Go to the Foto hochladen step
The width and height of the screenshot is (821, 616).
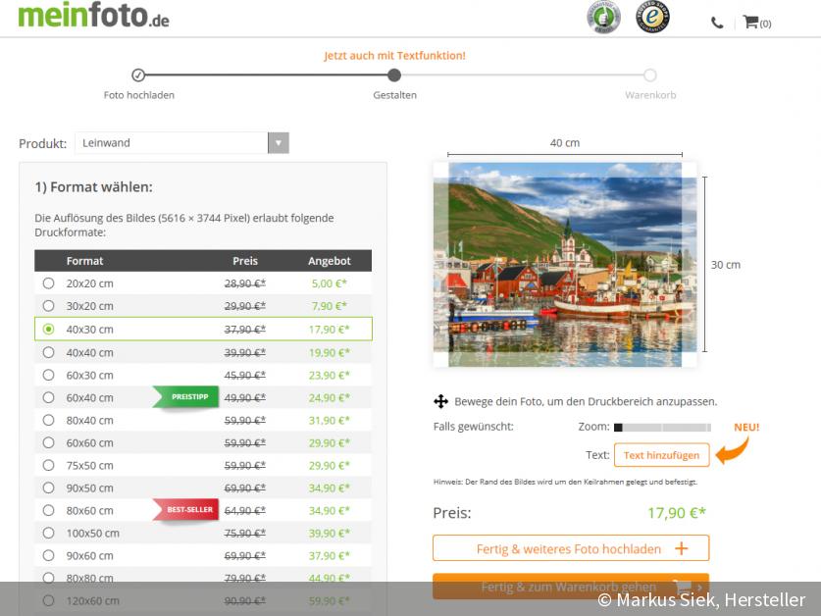point(138,76)
